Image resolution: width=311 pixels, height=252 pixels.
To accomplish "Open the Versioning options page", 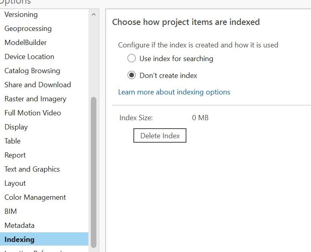I will (x=21, y=14).
